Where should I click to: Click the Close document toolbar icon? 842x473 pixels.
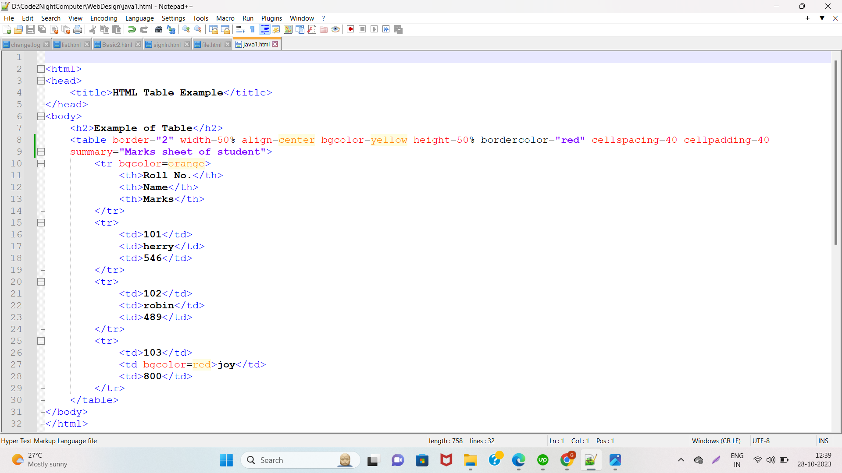[54, 29]
